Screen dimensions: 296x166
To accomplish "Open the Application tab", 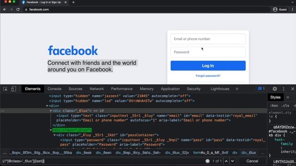I will click(x=170, y=89).
